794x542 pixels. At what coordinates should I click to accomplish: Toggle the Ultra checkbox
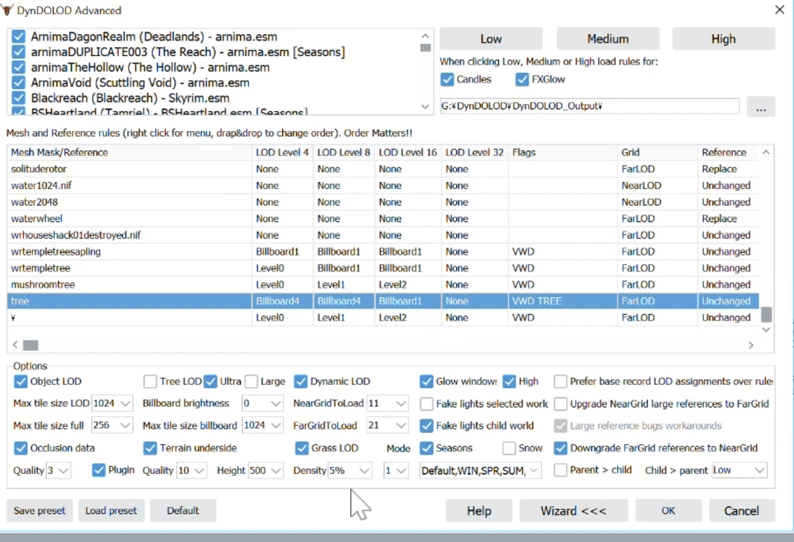click(211, 381)
